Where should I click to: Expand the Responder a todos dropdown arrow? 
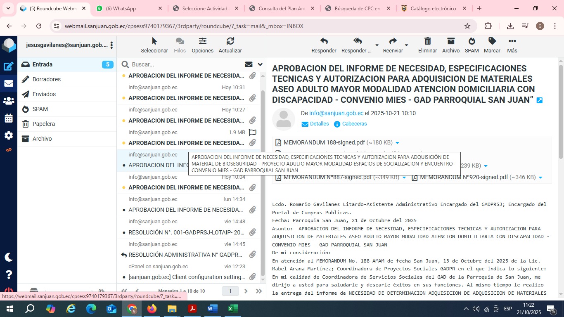(x=377, y=45)
